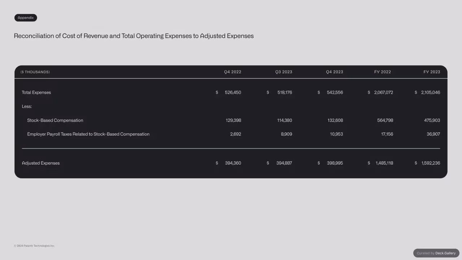Select Adjusted Expenses value 398,995
The height and width of the screenshot is (260, 462).
coord(335,163)
